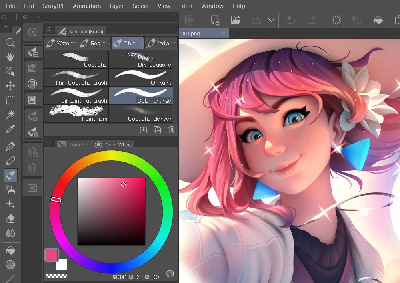Image resolution: width=400 pixels, height=283 pixels.
Task: Duplicate the current sub tool
Action: click(157, 129)
